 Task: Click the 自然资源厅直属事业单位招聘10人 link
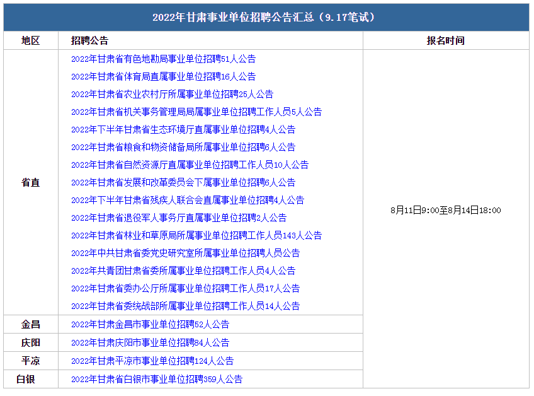point(190,165)
